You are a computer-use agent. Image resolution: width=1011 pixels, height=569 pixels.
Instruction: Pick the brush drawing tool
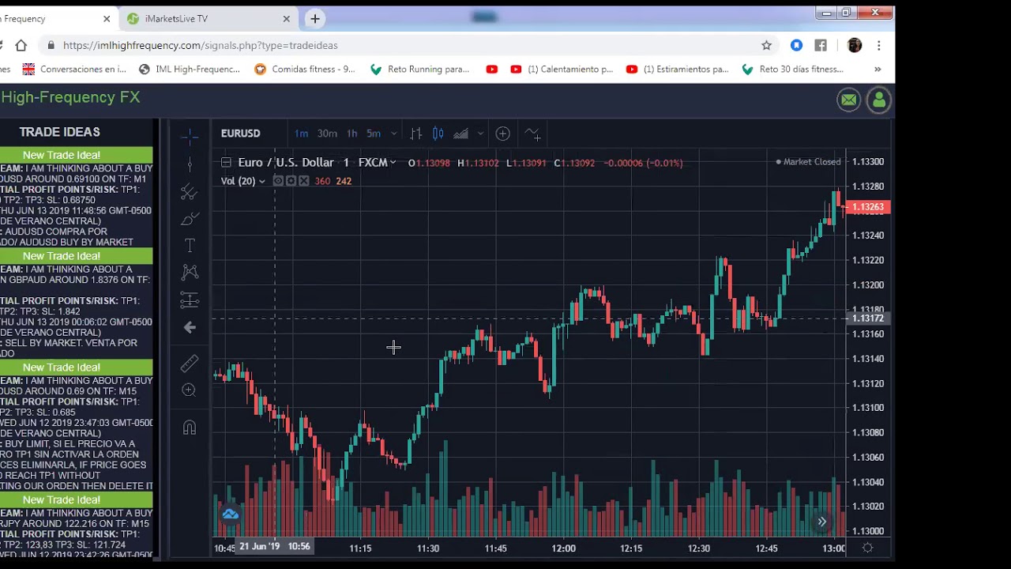[x=190, y=219]
